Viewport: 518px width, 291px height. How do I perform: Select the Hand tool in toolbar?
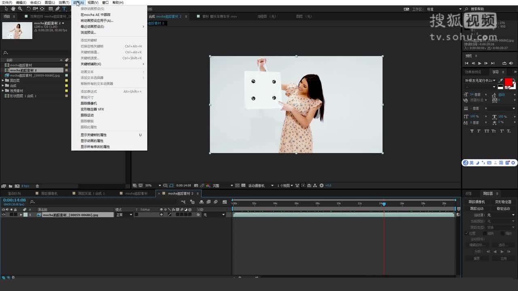coord(13,8)
